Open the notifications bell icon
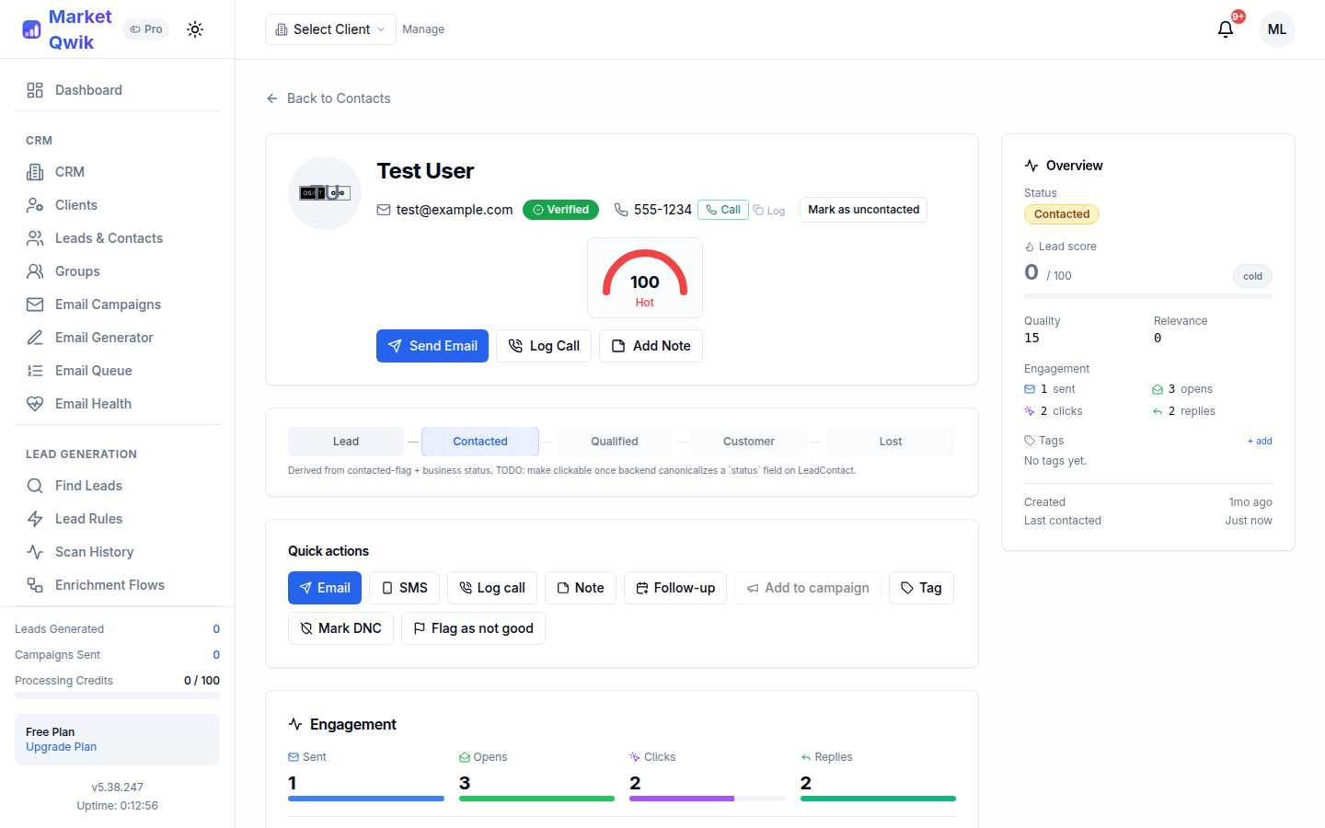 (x=1226, y=29)
